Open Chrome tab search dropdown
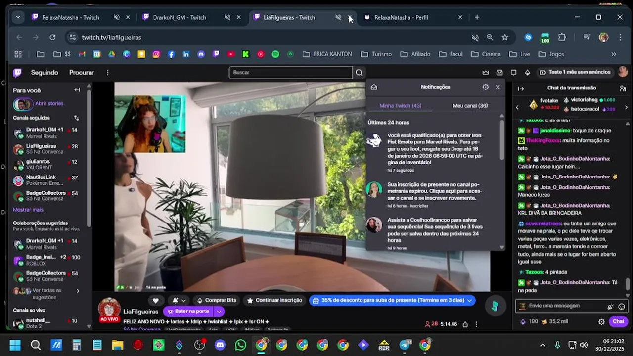The width and height of the screenshot is (633, 356). tap(18, 17)
